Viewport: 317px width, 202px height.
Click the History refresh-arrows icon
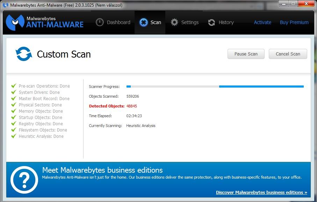pos(211,22)
